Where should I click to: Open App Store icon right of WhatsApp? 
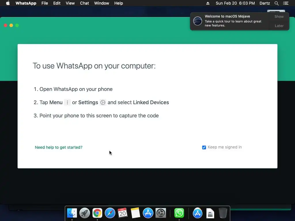tap(197, 213)
